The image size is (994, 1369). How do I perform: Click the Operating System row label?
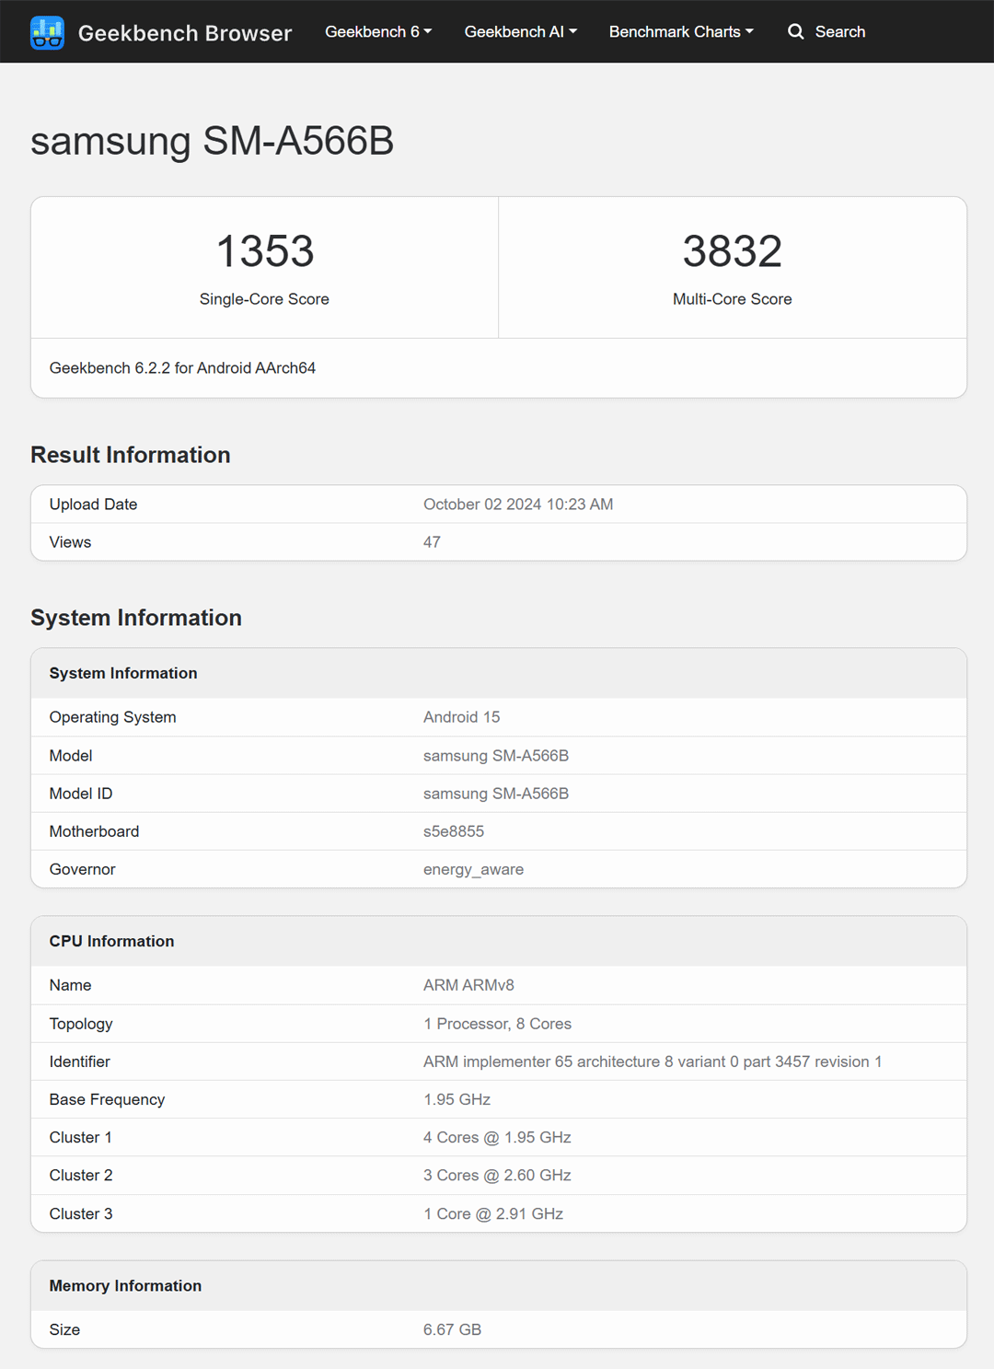click(112, 717)
